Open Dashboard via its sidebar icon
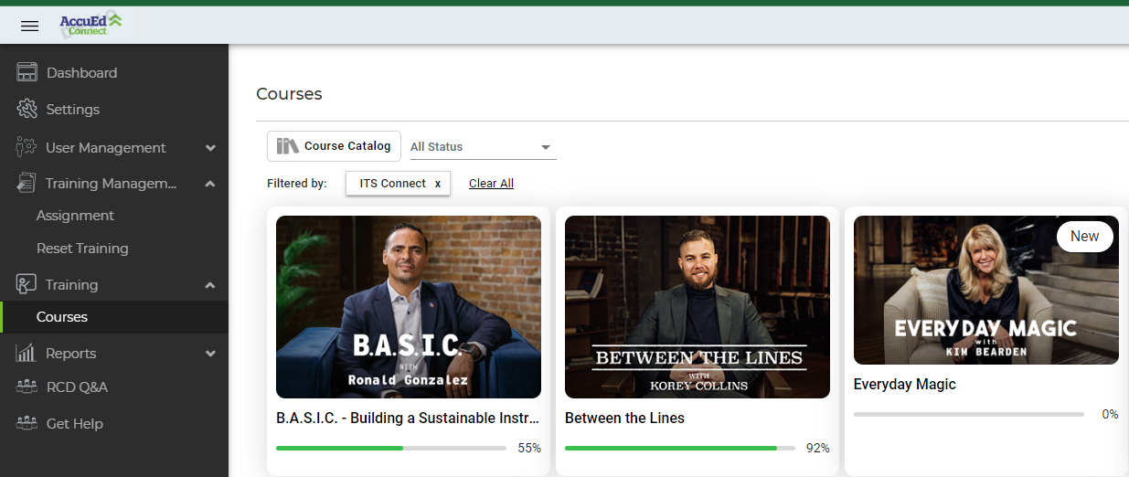The height and width of the screenshot is (477, 1129). (x=27, y=73)
